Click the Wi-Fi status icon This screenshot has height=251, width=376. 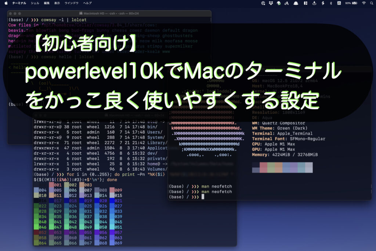pos(364,3)
